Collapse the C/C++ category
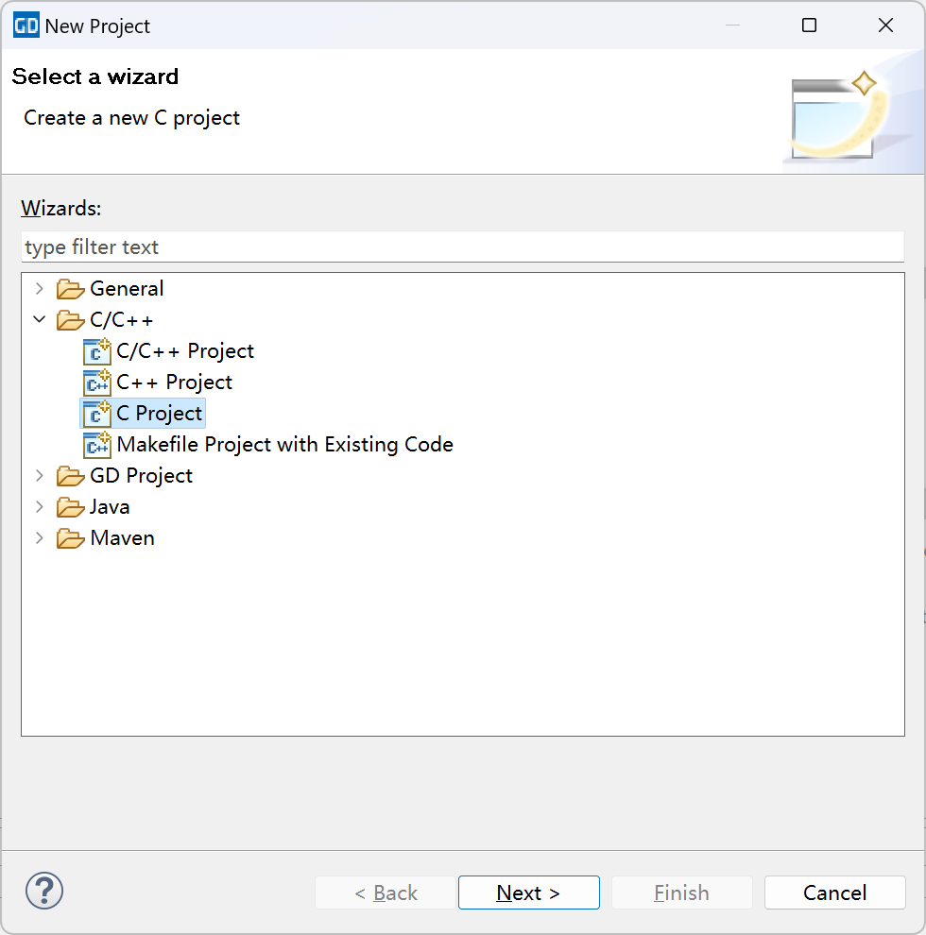 pyautogui.click(x=39, y=319)
